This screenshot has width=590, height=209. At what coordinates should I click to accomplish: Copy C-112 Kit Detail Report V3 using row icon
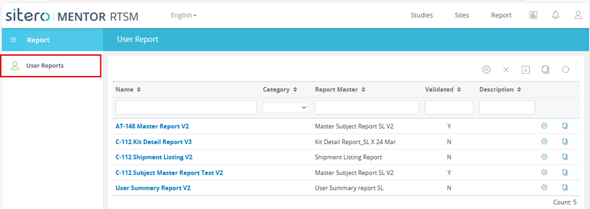(x=565, y=141)
